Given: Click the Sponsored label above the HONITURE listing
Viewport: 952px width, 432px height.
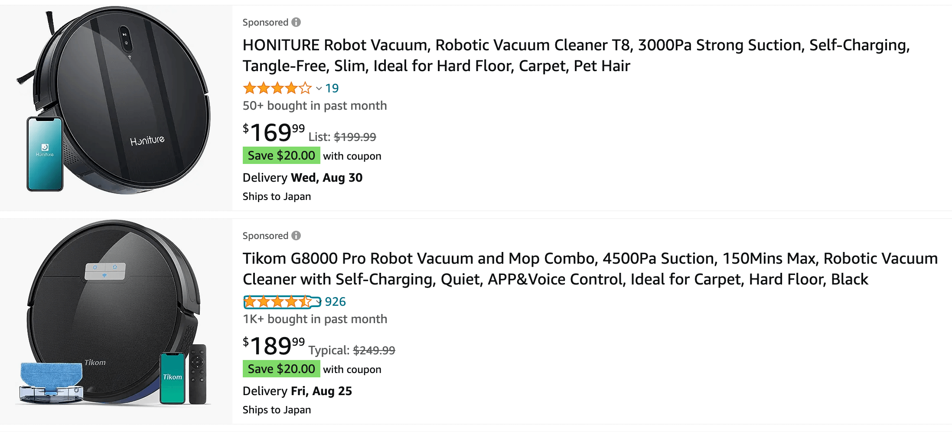Looking at the screenshot, I should click(x=265, y=22).
